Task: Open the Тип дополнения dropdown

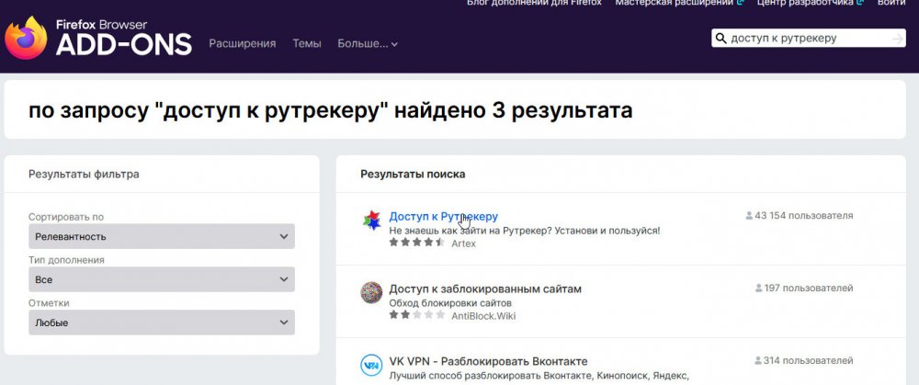Action: [162, 279]
